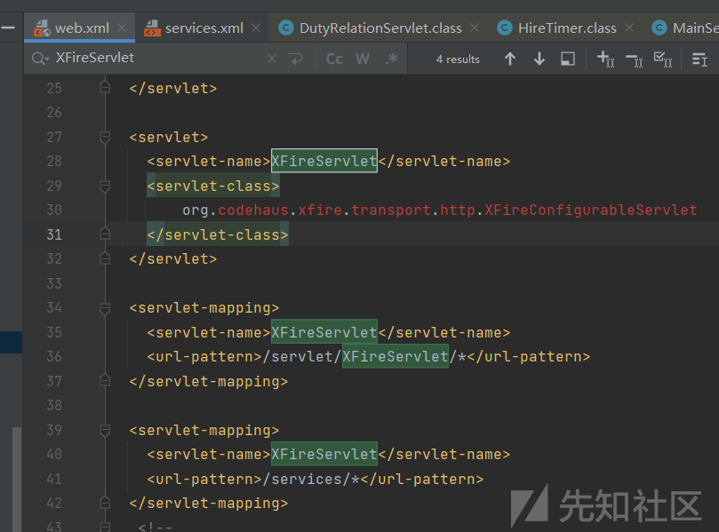The width and height of the screenshot is (719, 532).
Task: Toggle Match Case (Cc) option
Action: (334, 59)
